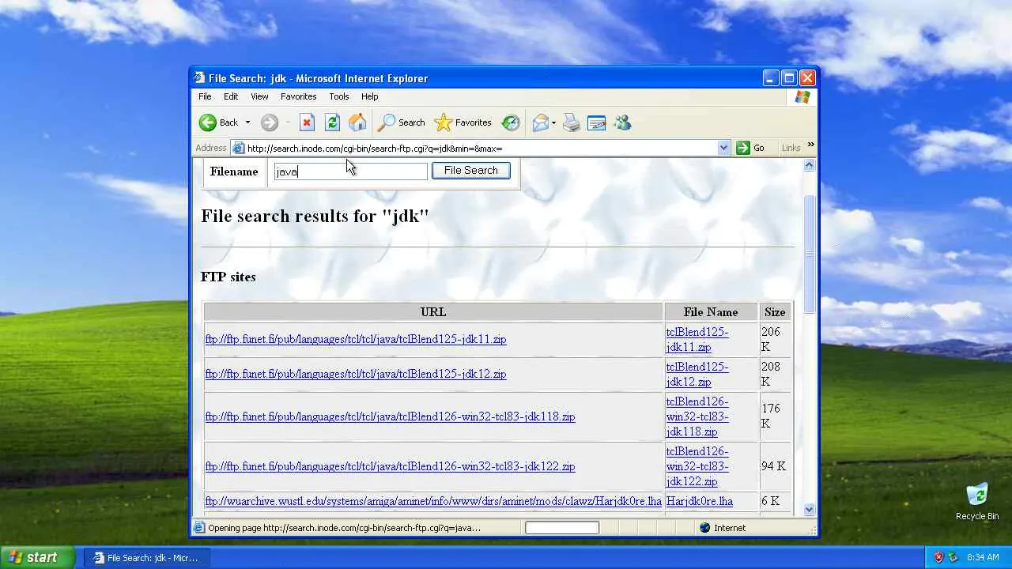
Task: Open the tclBlend125-jdk12.zip FTP URL link
Action: click(356, 374)
